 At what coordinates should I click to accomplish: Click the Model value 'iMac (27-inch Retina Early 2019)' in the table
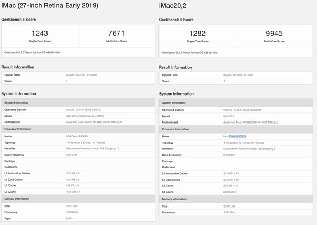(85, 116)
